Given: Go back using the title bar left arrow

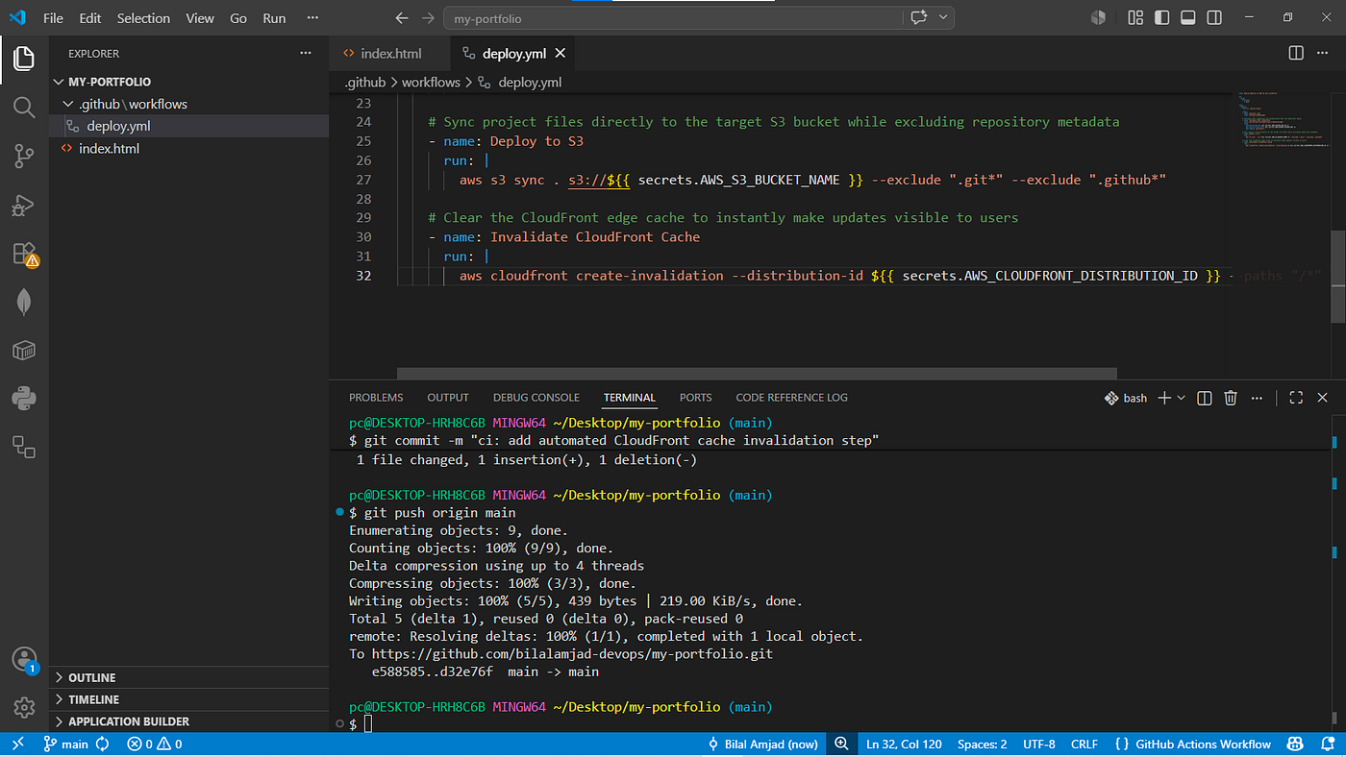Looking at the screenshot, I should coord(403,18).
